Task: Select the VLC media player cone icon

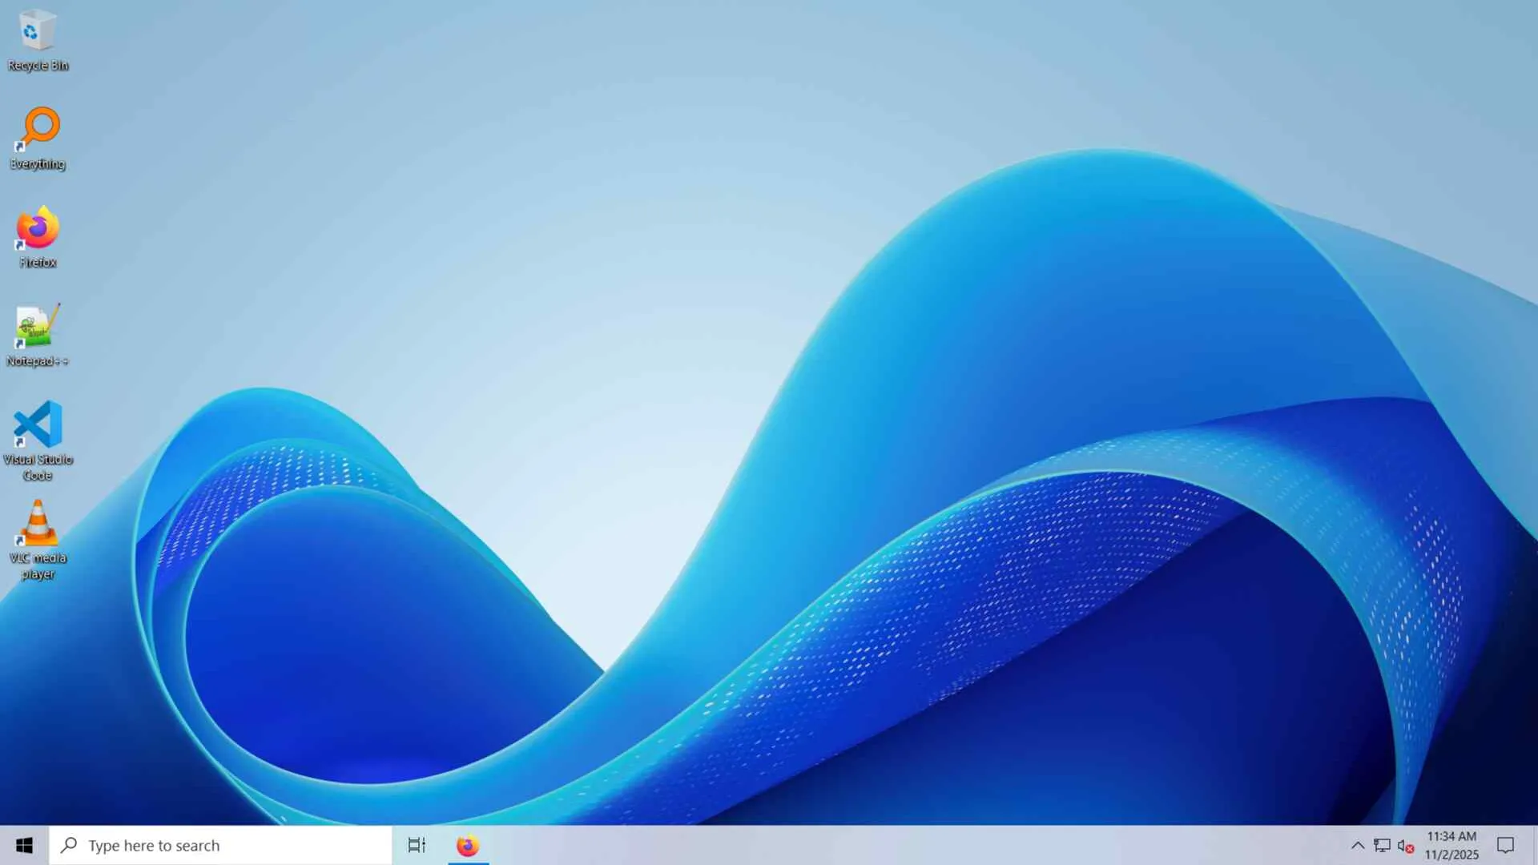Action: click(38, 523)
